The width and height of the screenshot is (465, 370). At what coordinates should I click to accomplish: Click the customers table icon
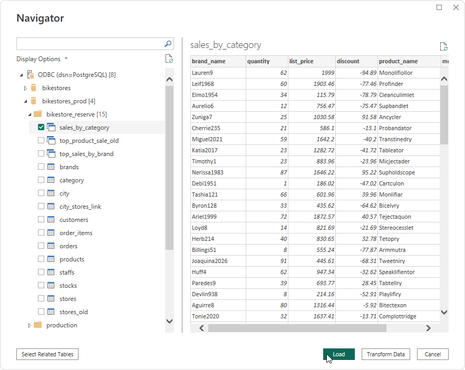point(51,220)
